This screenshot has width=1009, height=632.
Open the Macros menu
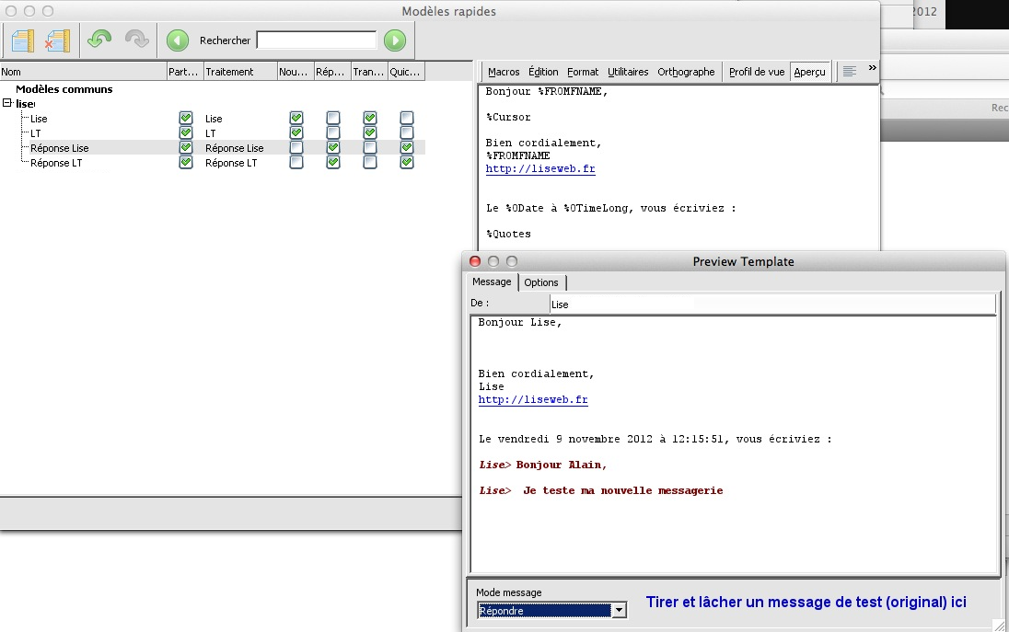pyautogui.click(x=504, y=72)
